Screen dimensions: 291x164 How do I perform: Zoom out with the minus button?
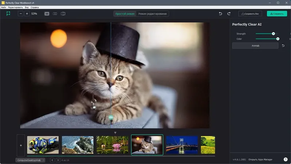point(21,14)
